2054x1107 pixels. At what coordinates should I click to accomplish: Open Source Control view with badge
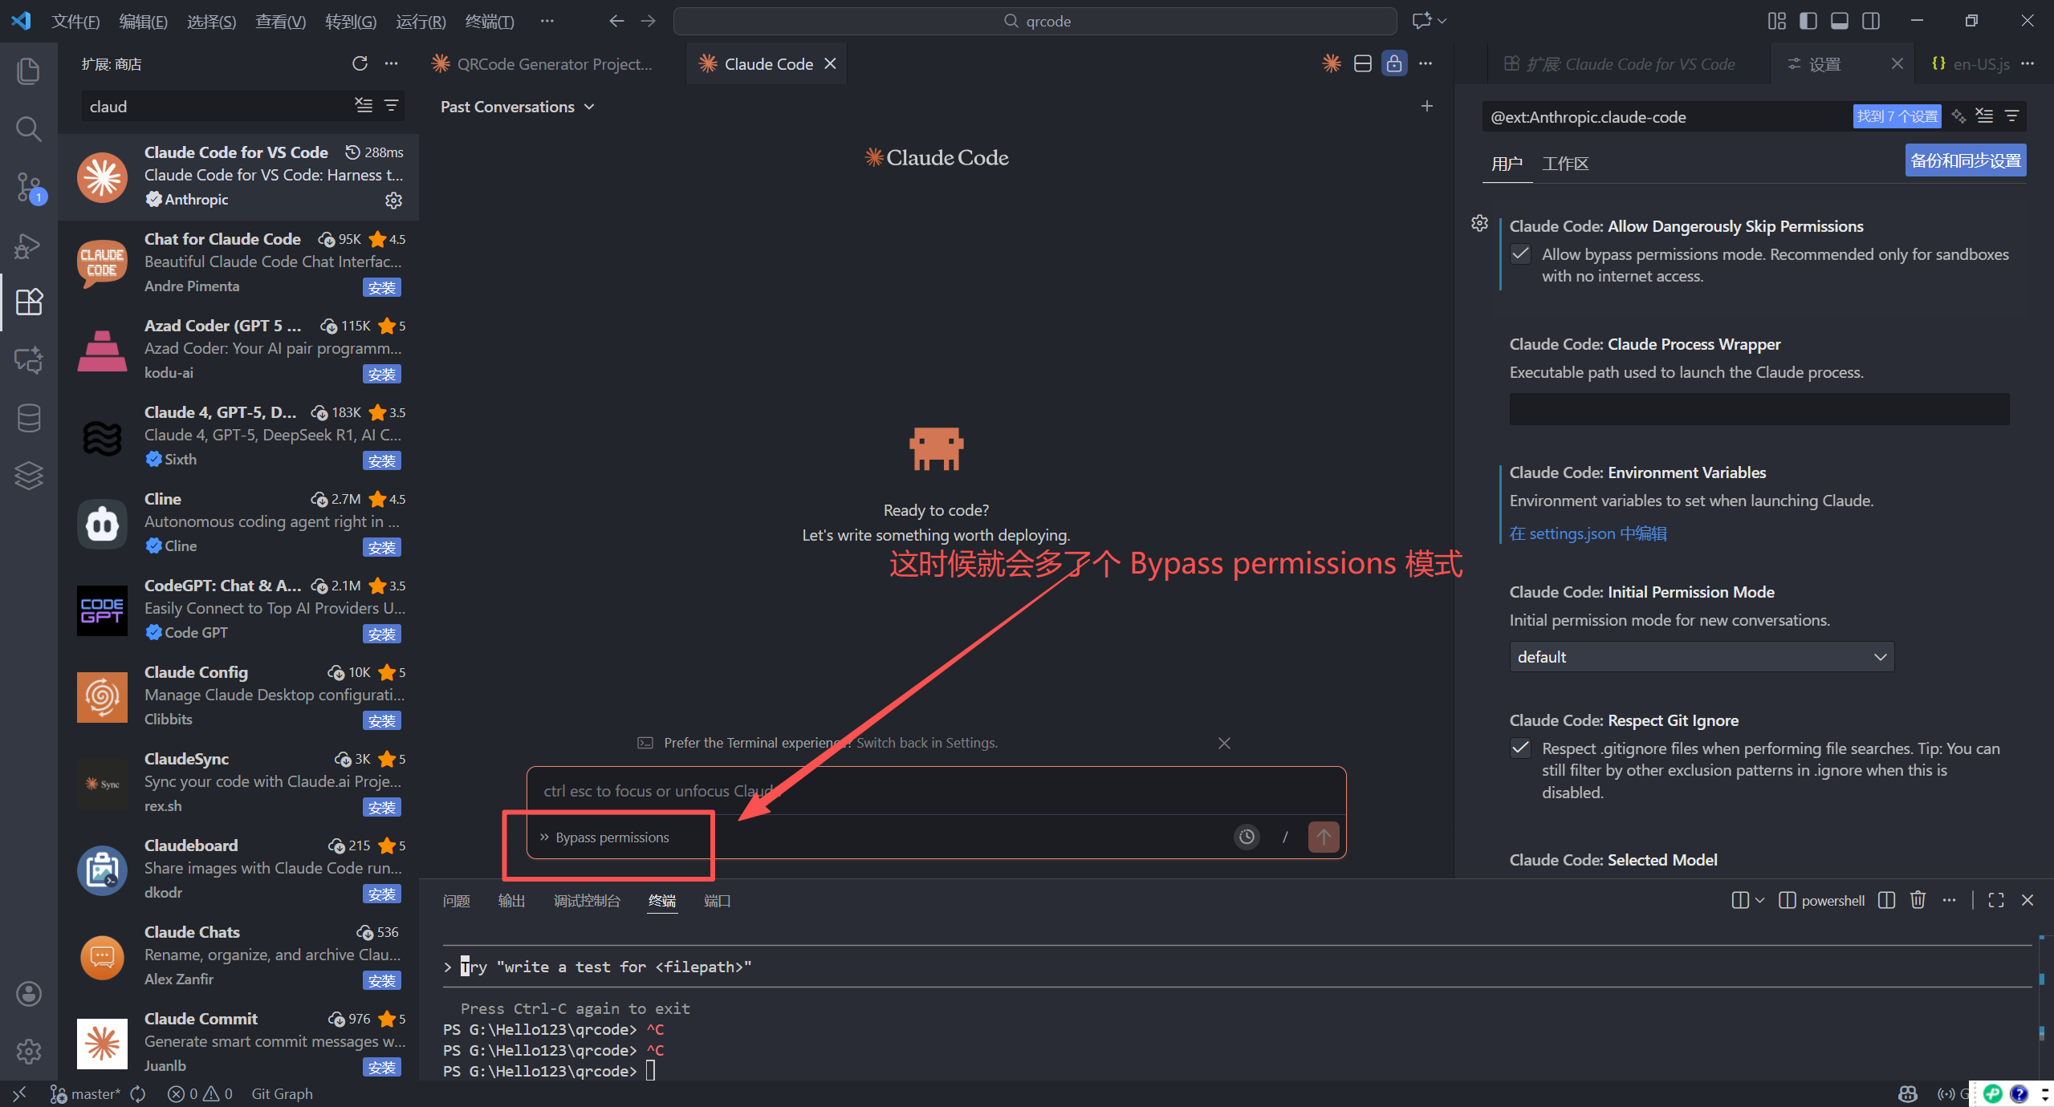point(28,187)
